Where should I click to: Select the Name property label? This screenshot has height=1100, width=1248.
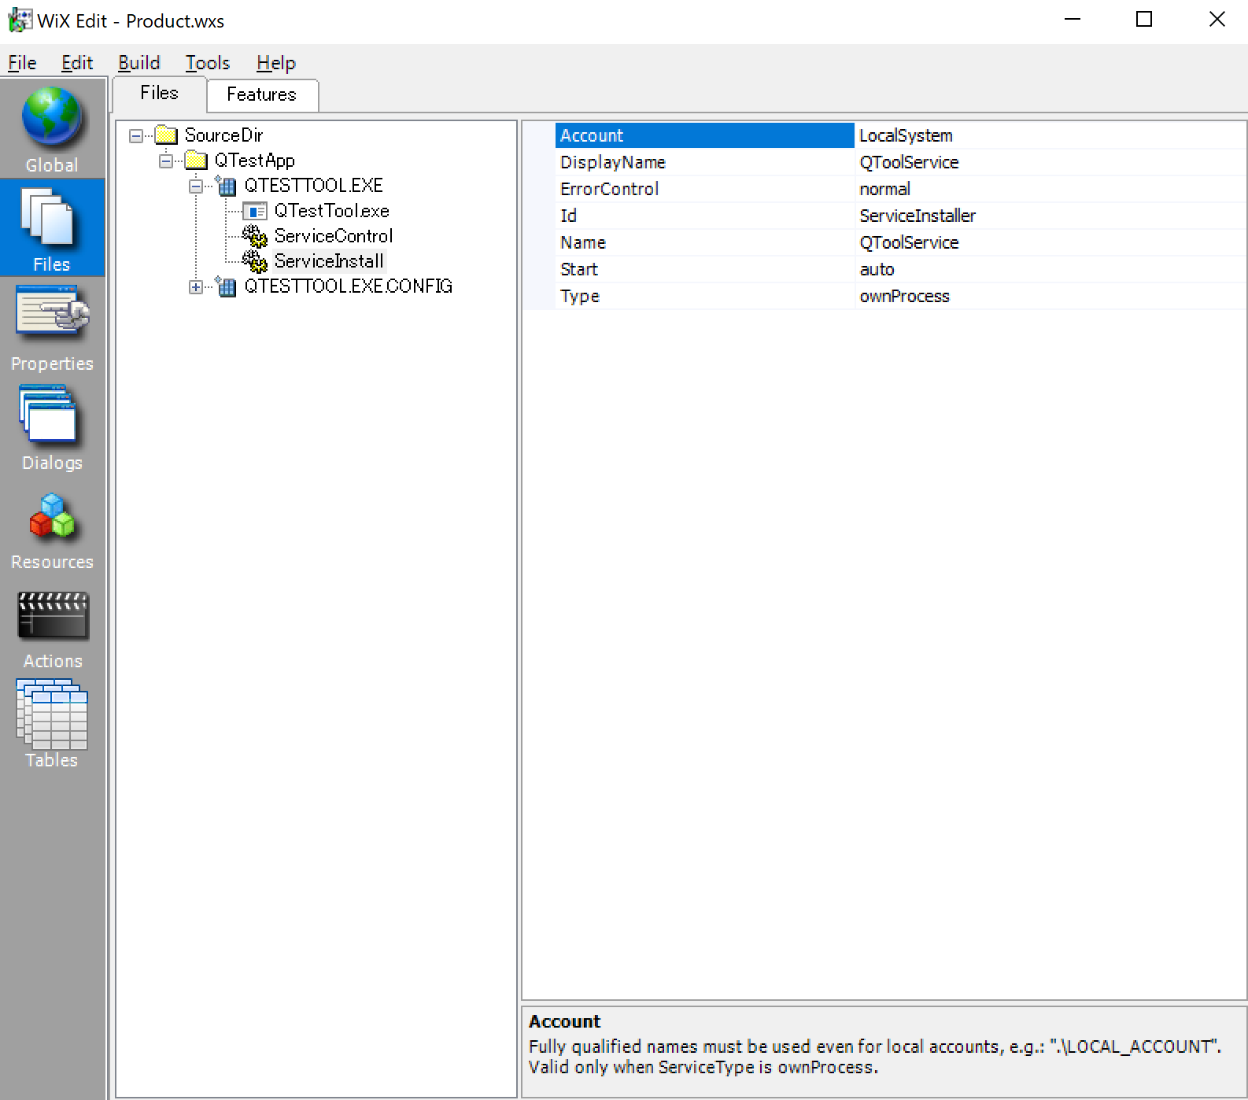(583, 242)
